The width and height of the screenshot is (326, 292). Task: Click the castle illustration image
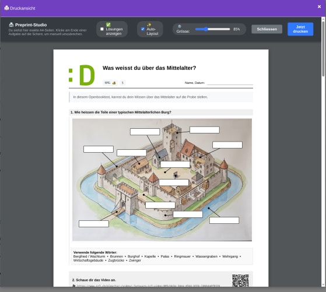coord(162,180)
